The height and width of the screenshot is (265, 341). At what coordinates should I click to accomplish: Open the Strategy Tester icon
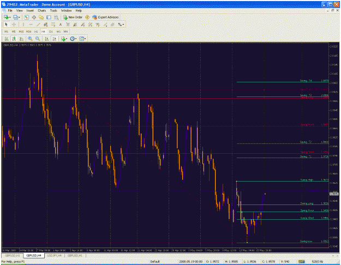click(56, 17)
